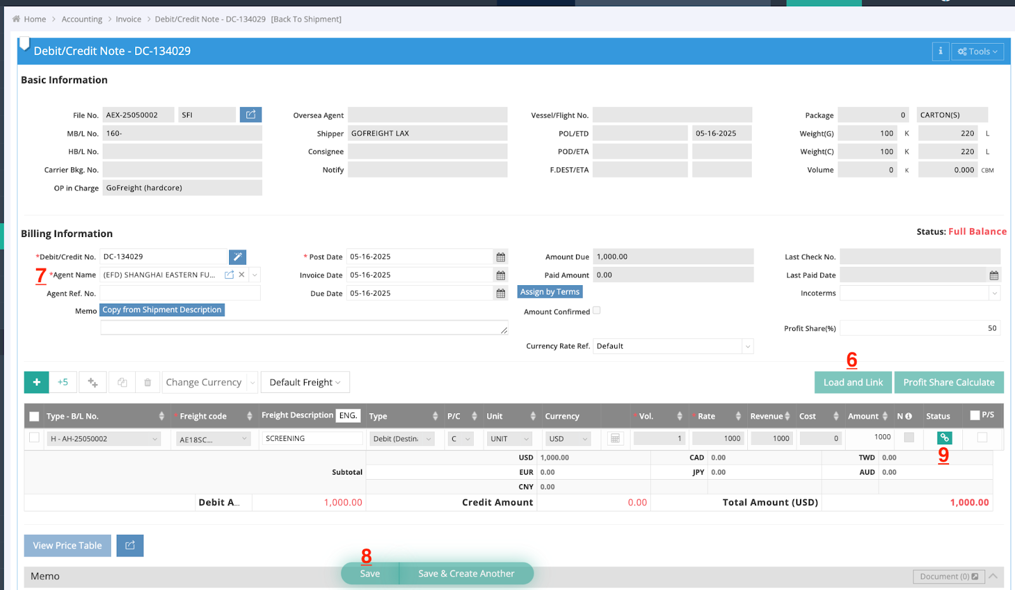
Task: Click the trash delete row icon
Action: click(147, 382)
